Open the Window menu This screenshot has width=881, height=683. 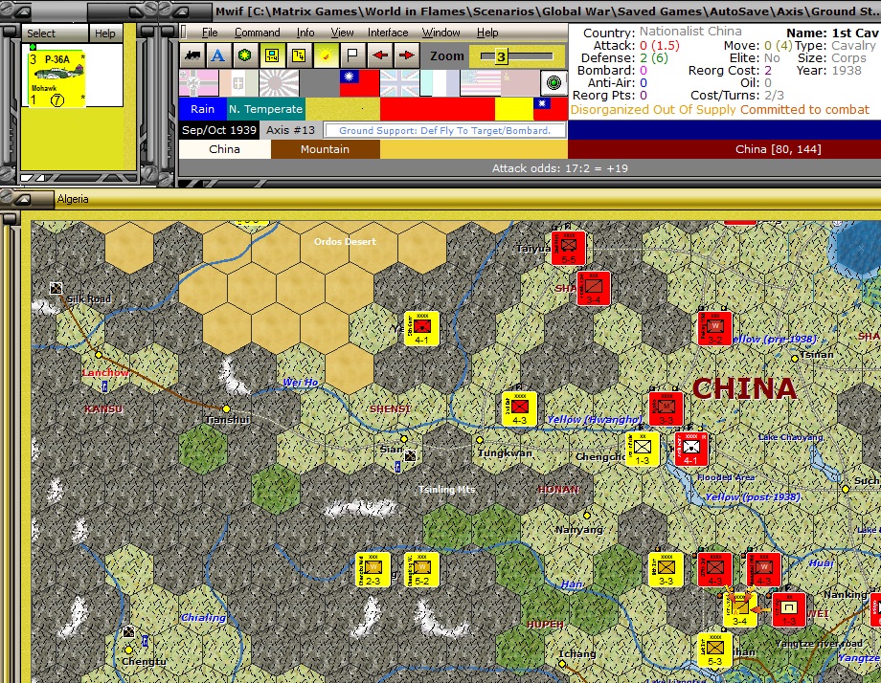point(441,33)
